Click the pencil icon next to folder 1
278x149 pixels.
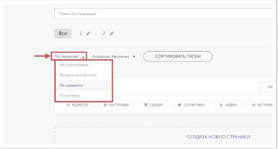[x=88, y=33]
